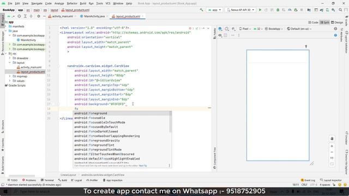Hide the project panel with minus icon
The image size is (349, 196).
[44, 16]
